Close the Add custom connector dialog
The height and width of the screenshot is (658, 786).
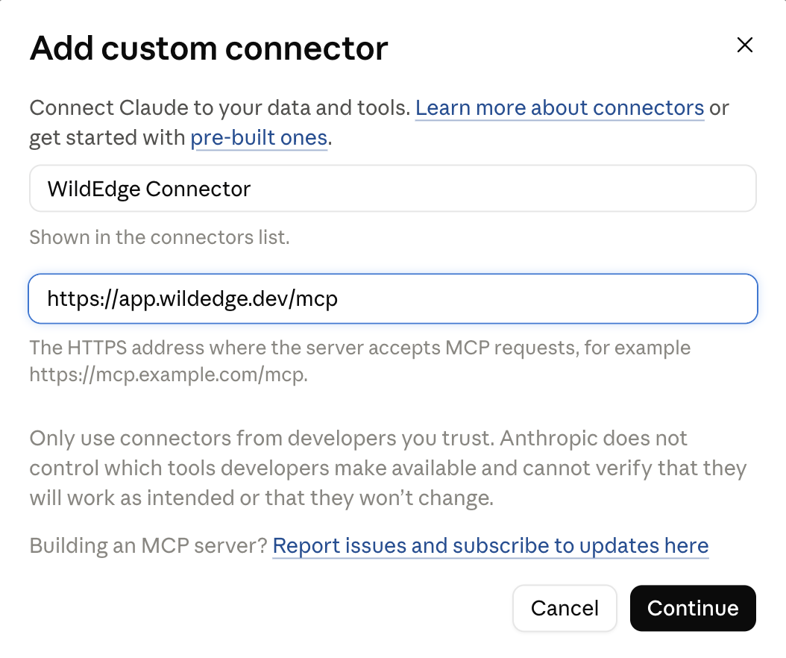tap(745, 45)
